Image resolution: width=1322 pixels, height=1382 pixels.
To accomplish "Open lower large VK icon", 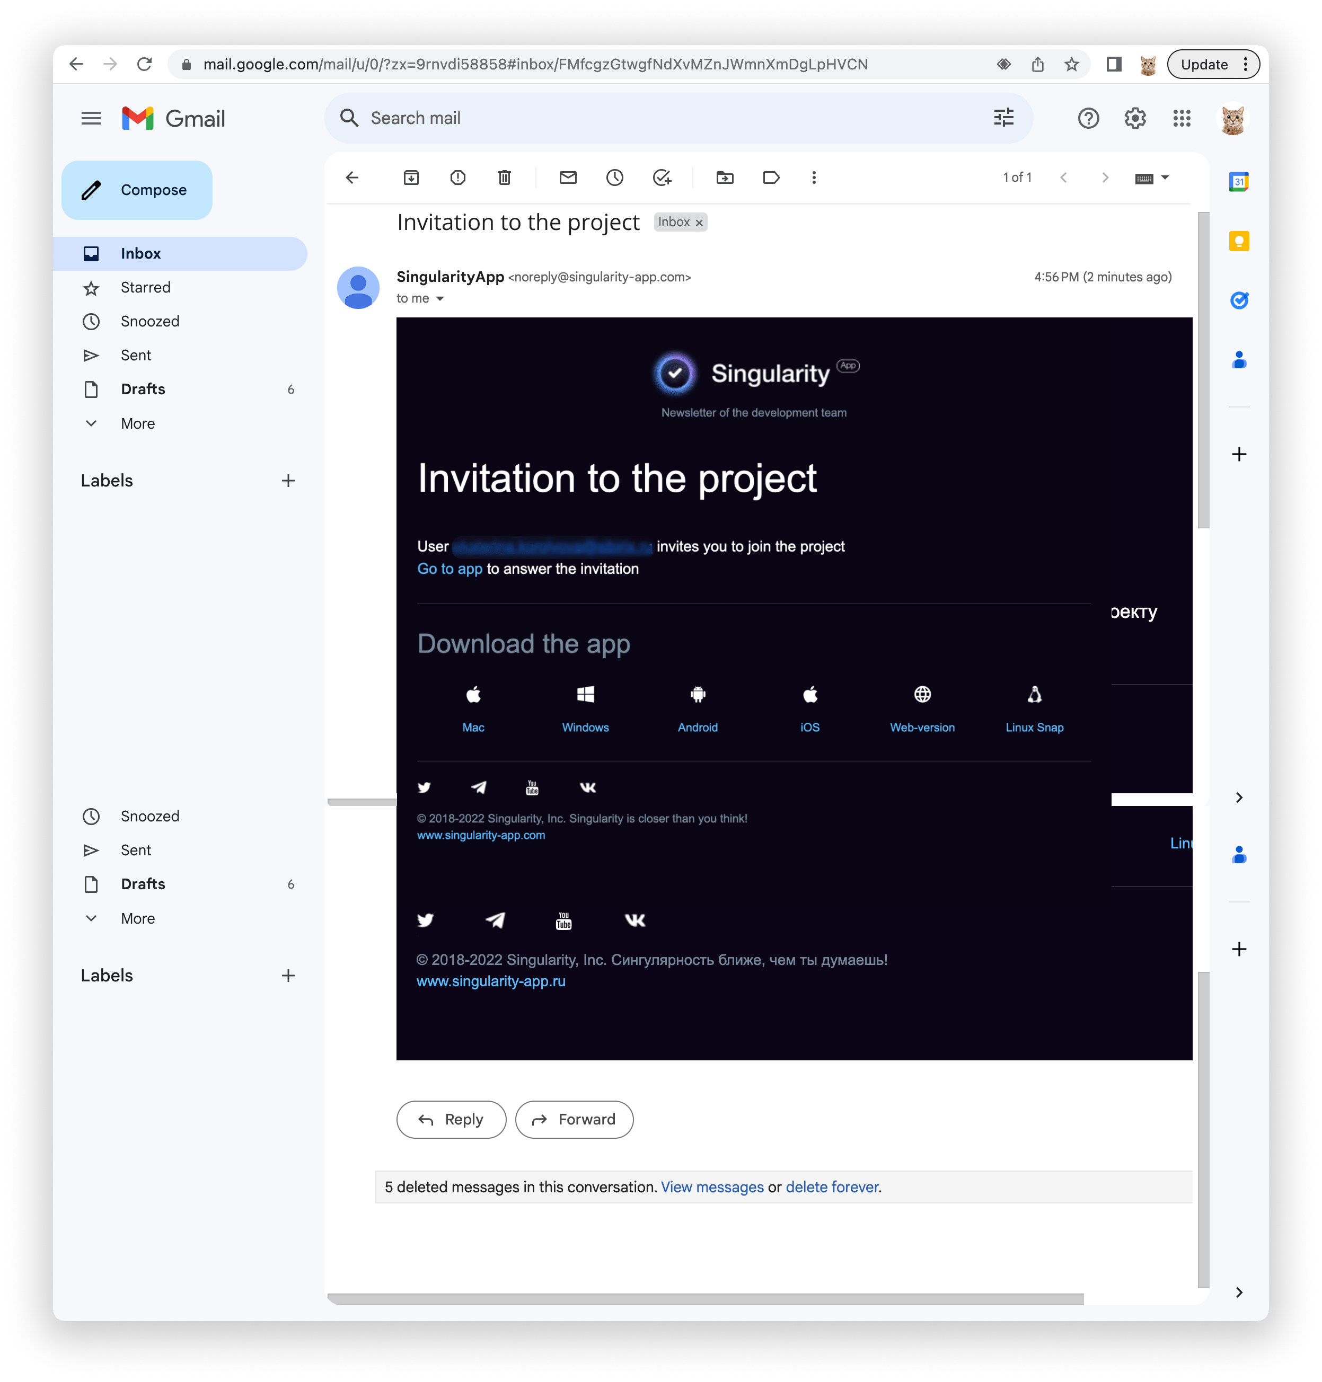I will tap(635, 920).
